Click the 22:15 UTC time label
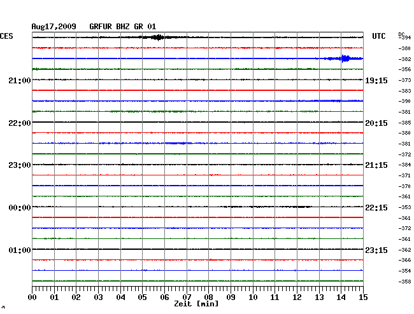Image resolution: width=414 pixels, height=314 pixels. pyautogui.click(x=376, y=208)
